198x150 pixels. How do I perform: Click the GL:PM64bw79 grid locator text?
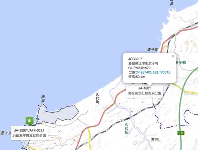[139, 68]
